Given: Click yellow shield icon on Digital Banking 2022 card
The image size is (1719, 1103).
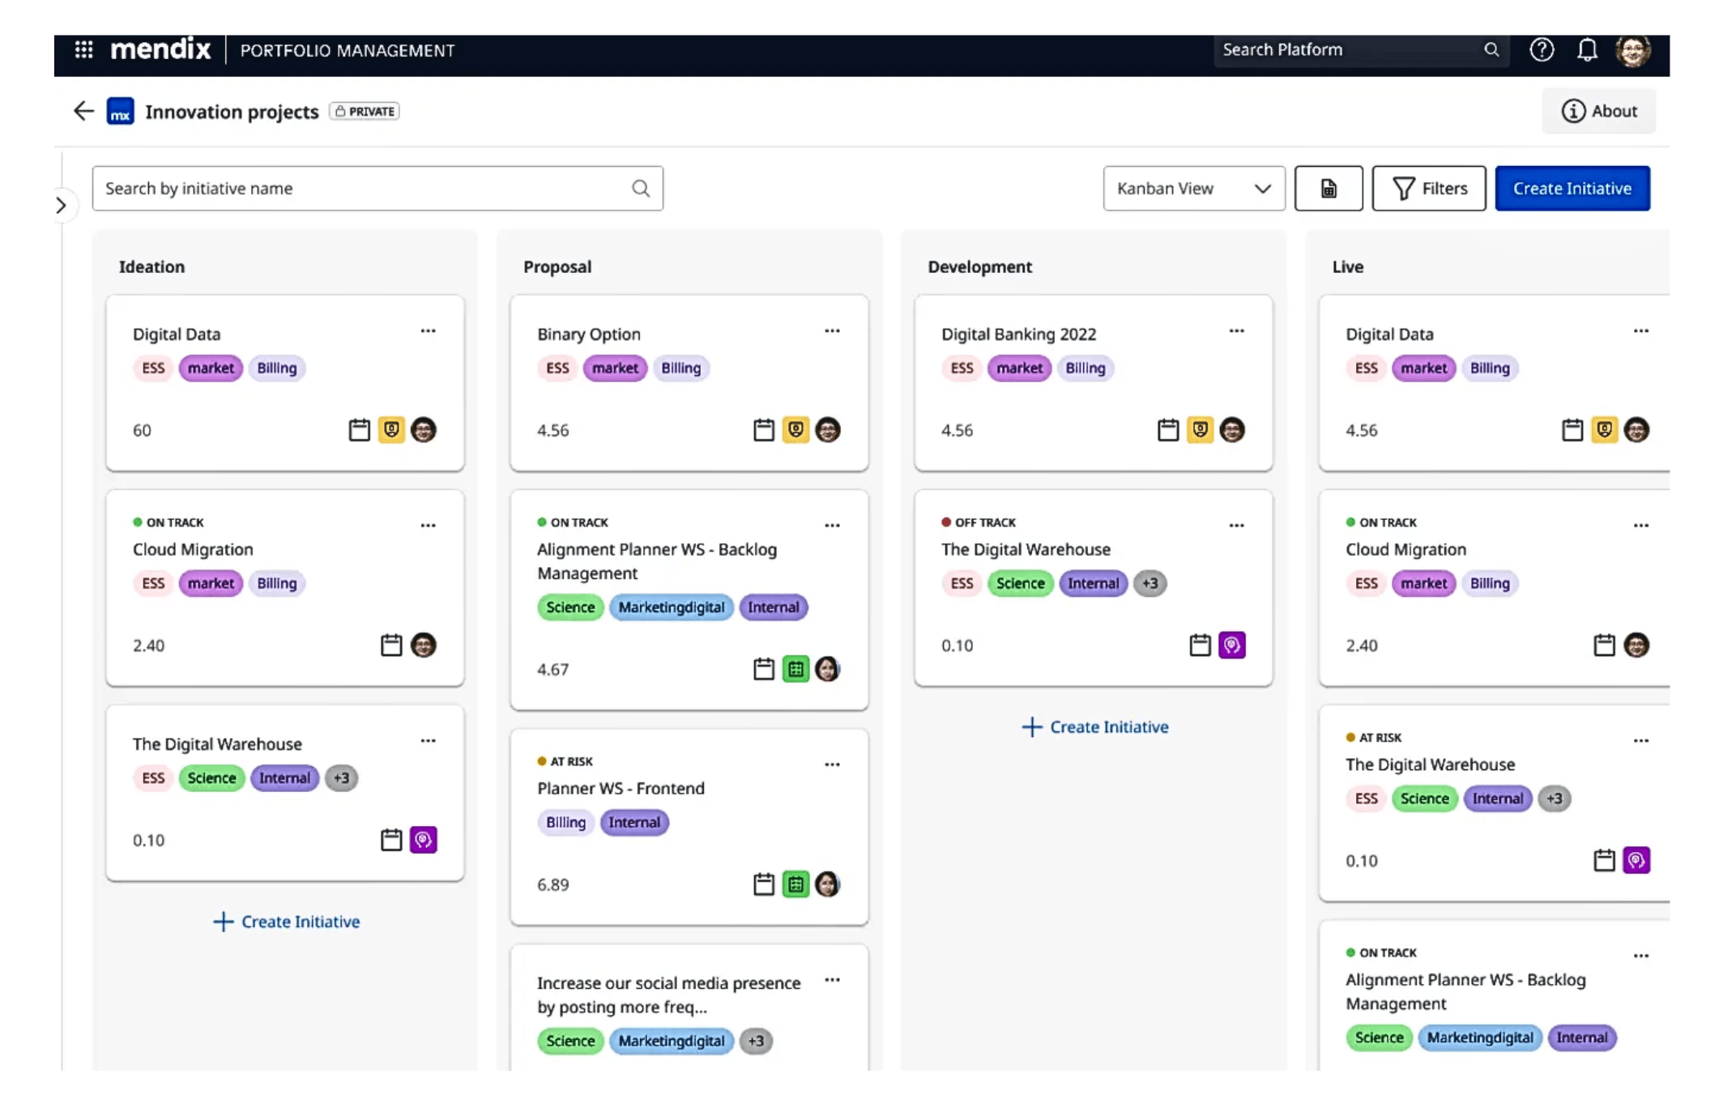Looking at the screenshot, I should tap(1200, 429).
